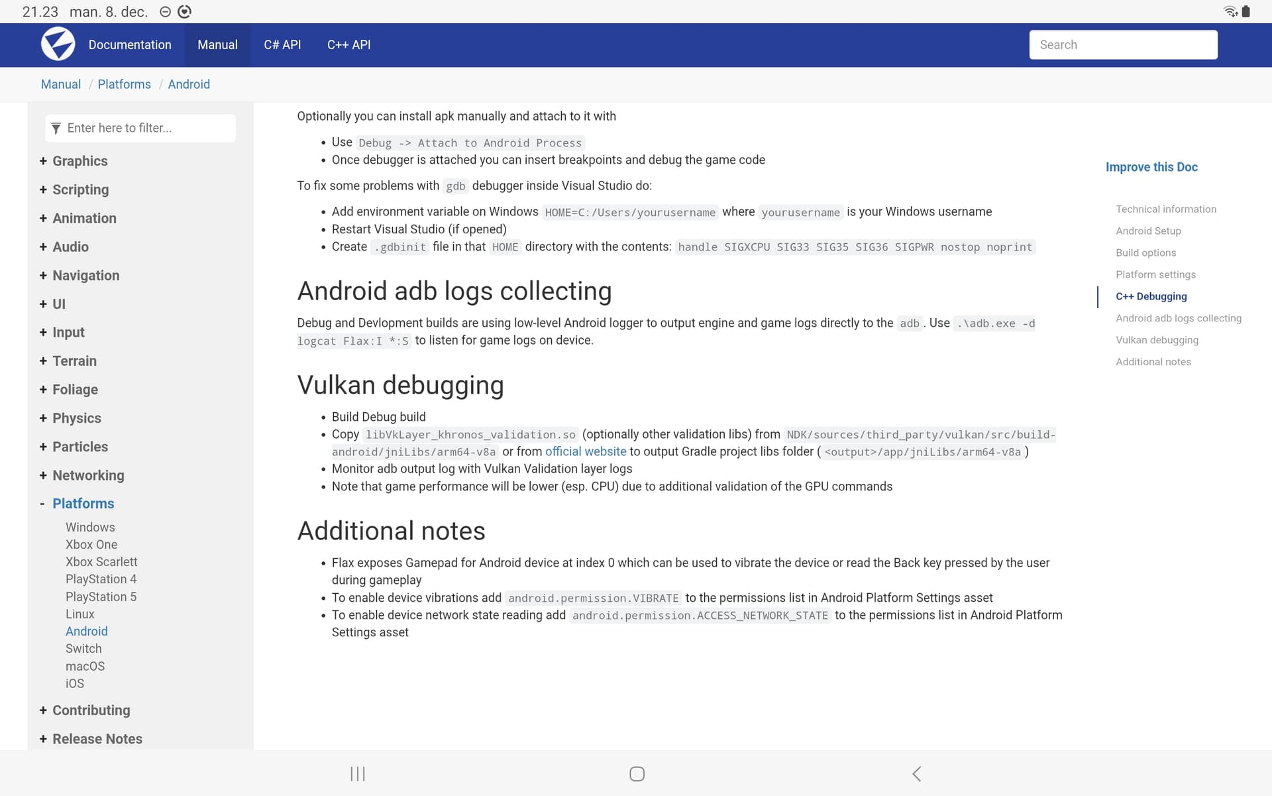This screenshot has height=796, width=1272.
Task: Switch to the C++ API tab
Action: coord(348,44)
